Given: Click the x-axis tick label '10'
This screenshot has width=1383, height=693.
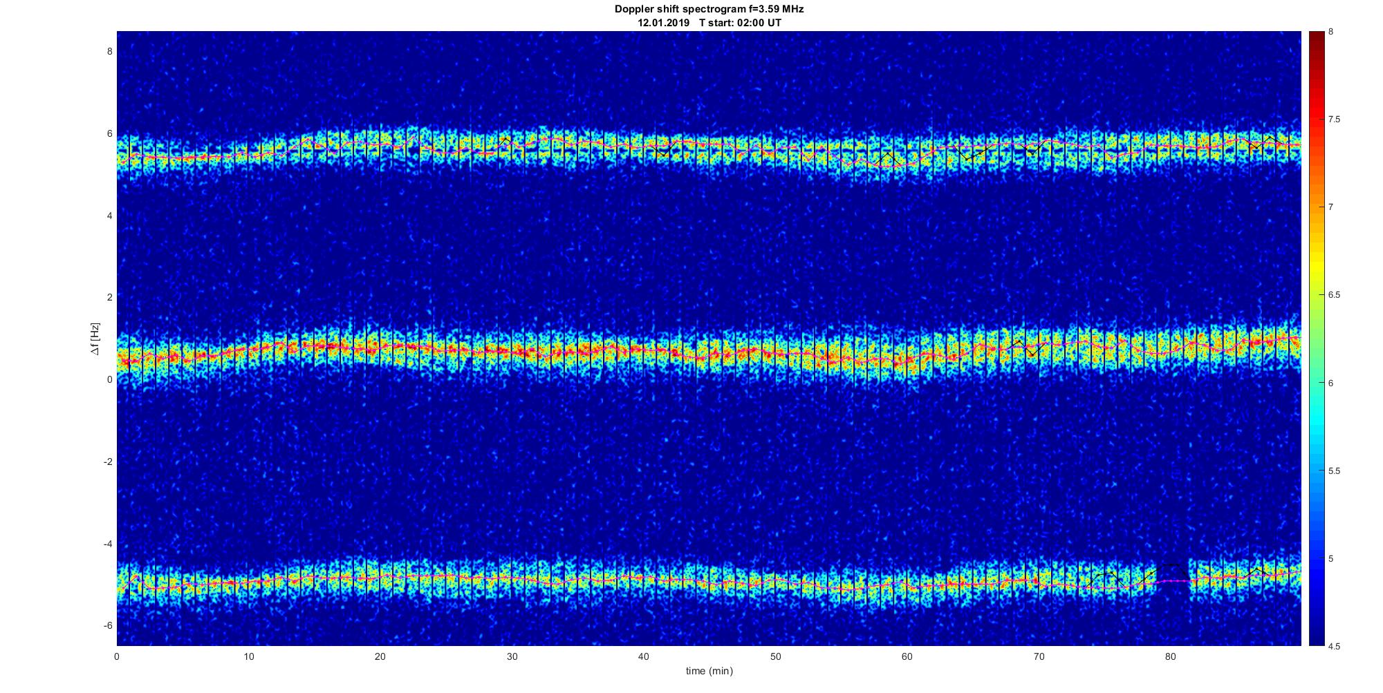Looking at the screenshot, I should pyautogui.click(x=248, y=656).
